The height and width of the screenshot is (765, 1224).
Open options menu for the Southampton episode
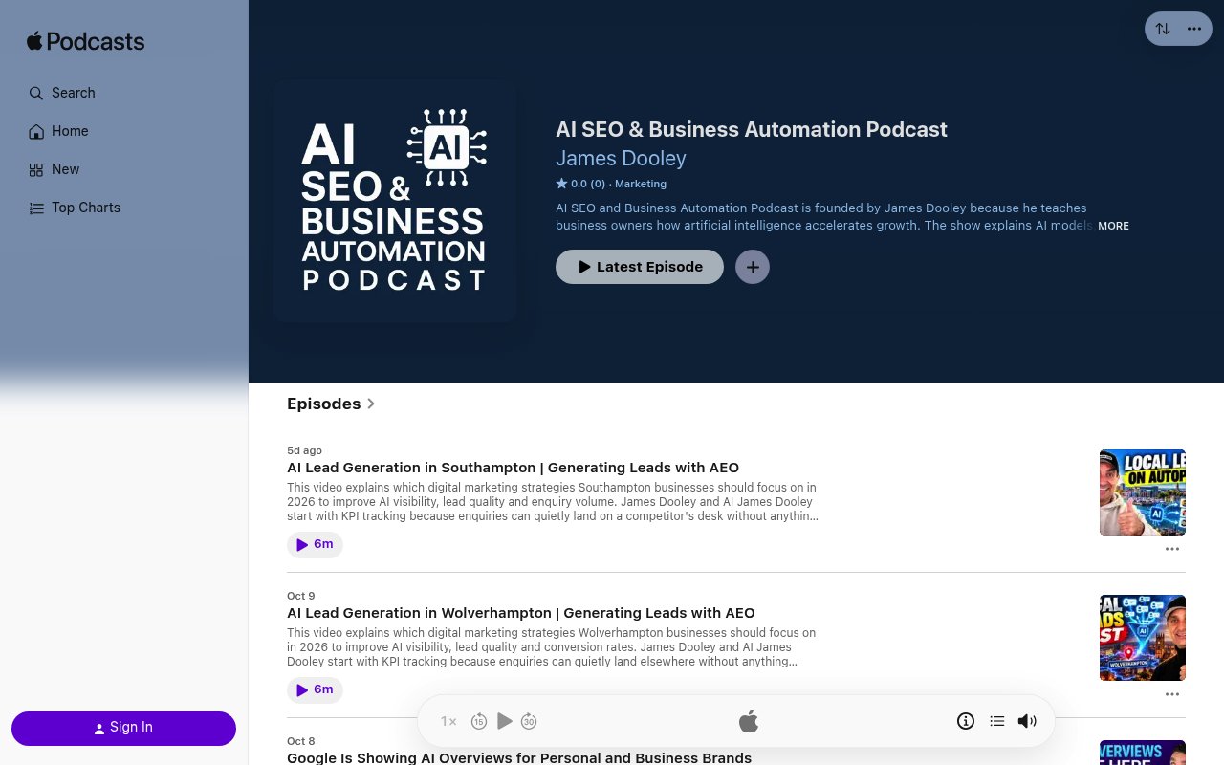(1172, 549)
